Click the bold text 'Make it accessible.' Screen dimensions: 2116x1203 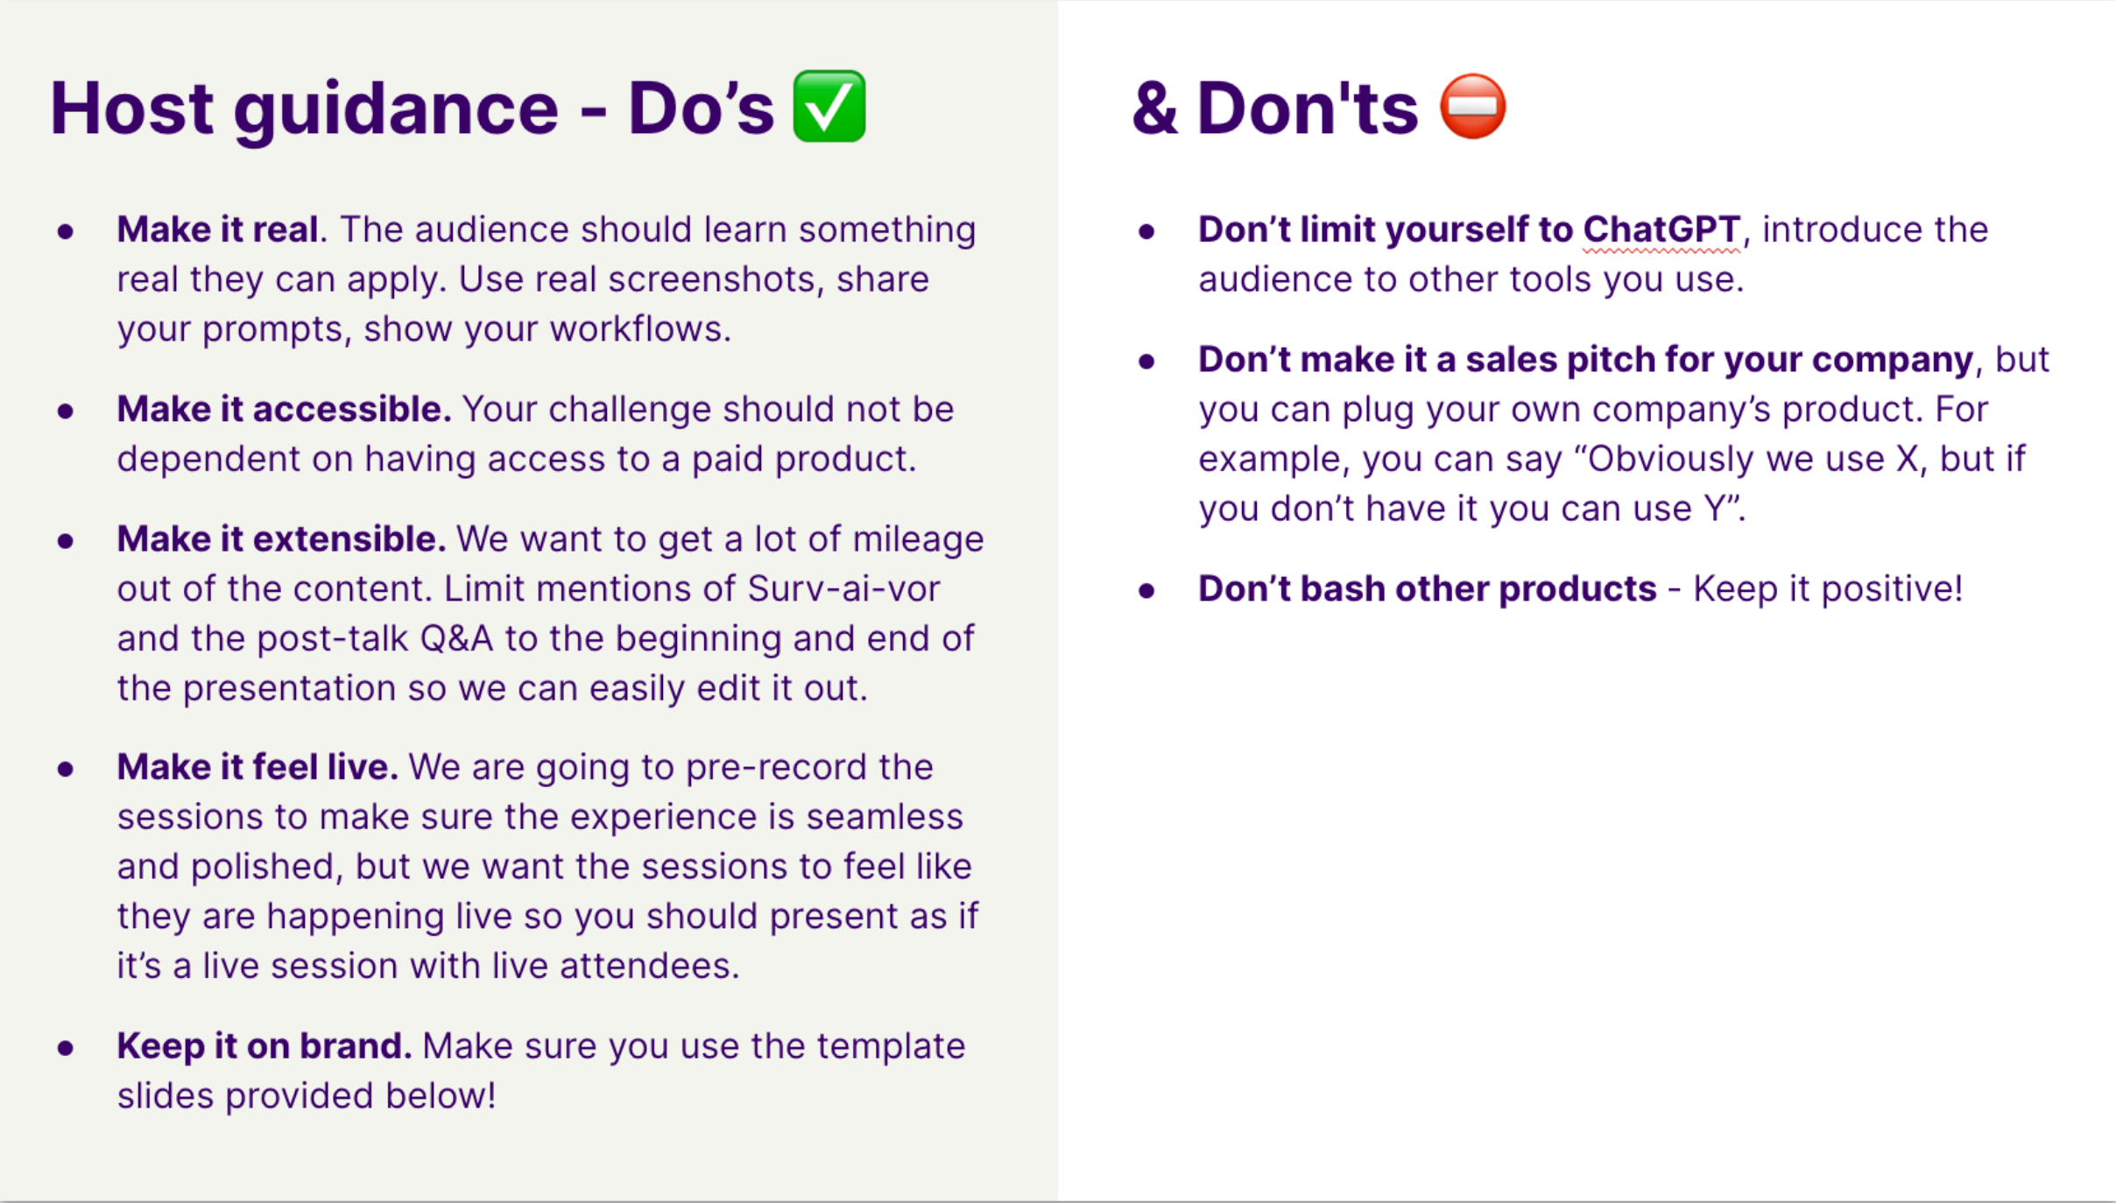coord(284,409)
